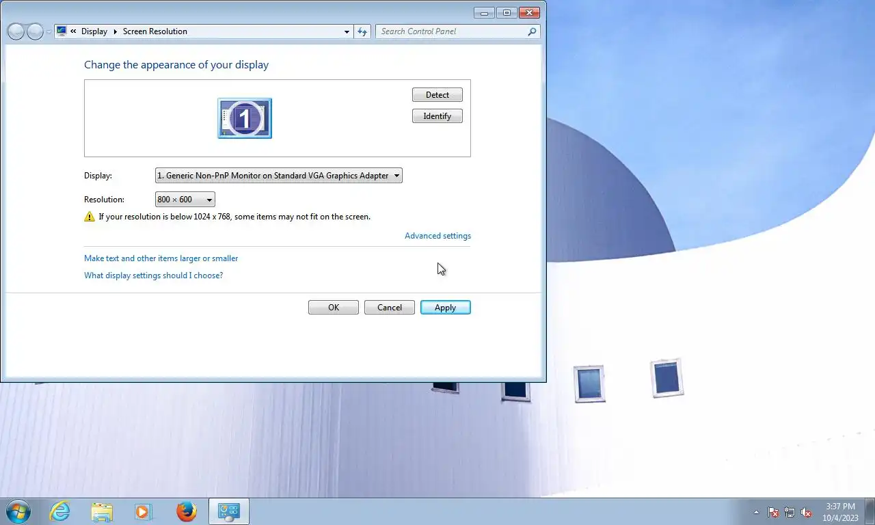Open the Resolution 800 × 600 dropdown
Image resolution: width=875 pixels, height=525 pixels.
tap(185, 200)
